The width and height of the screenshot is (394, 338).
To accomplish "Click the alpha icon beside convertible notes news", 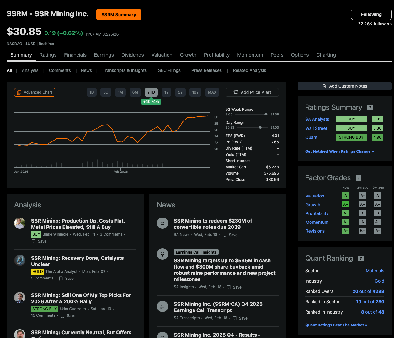I will (162, 223).
